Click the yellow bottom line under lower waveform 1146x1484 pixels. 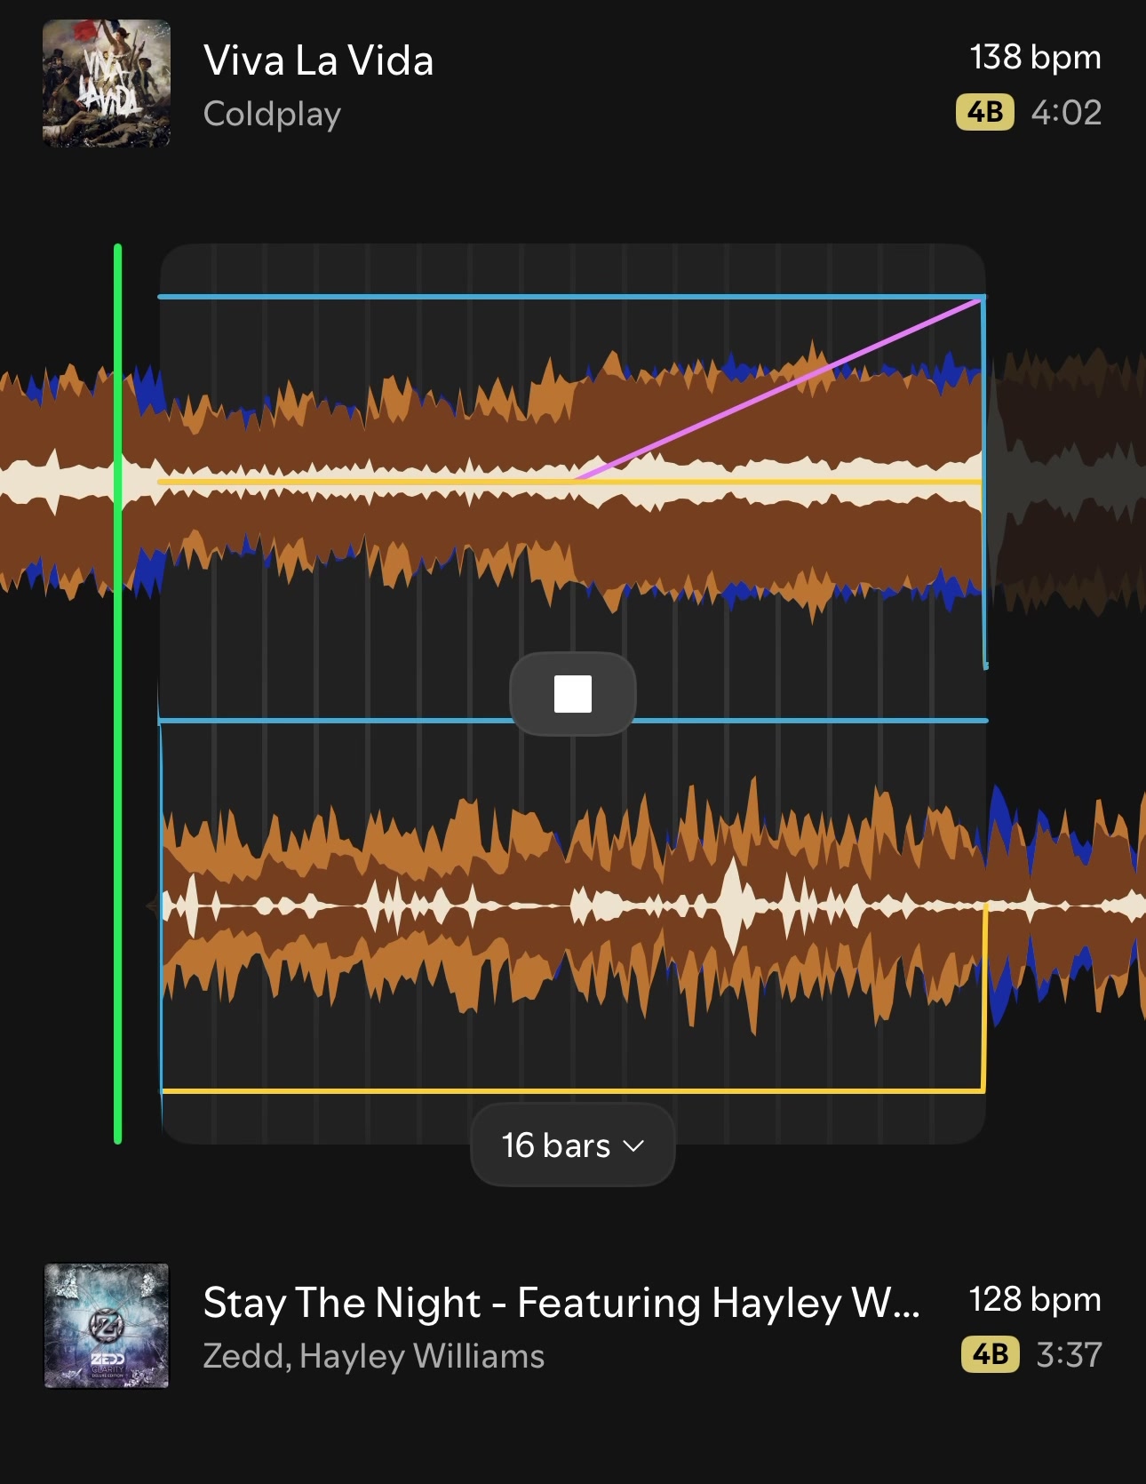(x=572, y=1090)
